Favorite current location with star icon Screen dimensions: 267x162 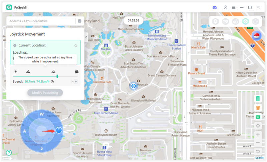tap(76, 45)
